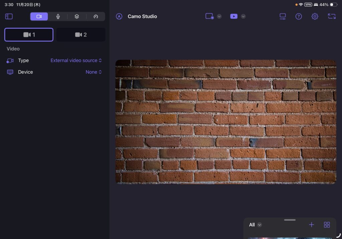The width and height of the screenshot is (342, 239).
Task: Expand the streaming options chevron
Action: coord(243,16)
